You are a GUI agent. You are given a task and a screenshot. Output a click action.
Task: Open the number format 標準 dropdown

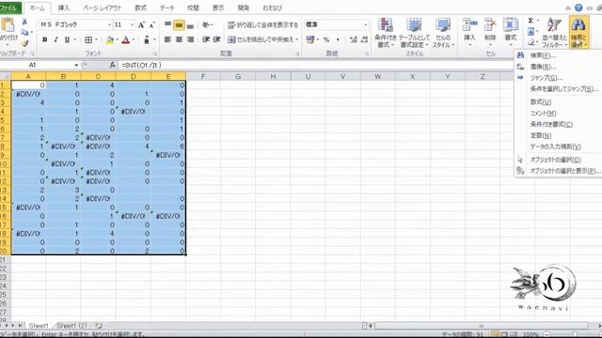click(x=365, y=25)
